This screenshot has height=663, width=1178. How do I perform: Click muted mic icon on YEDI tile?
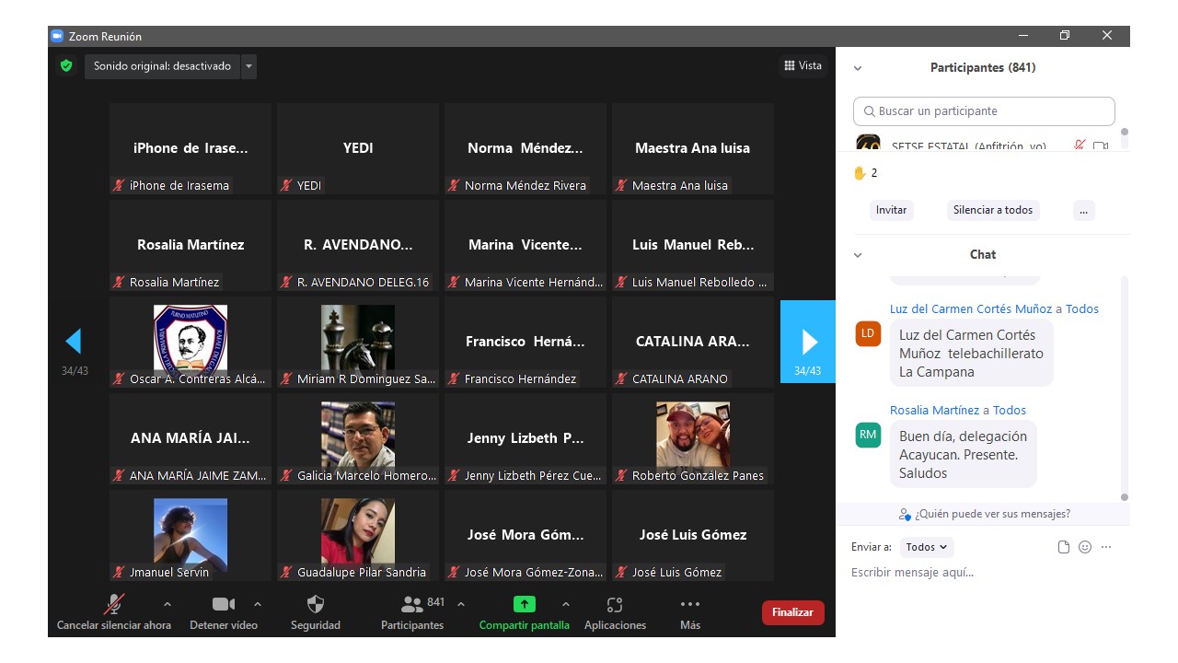286,185
